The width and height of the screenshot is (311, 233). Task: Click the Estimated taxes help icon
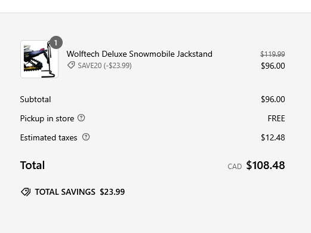click(x=86, y=137)
